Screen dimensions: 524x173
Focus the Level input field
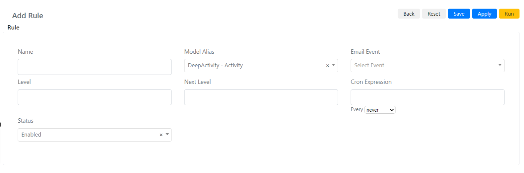pyautogui.click(x=95, y=97)
